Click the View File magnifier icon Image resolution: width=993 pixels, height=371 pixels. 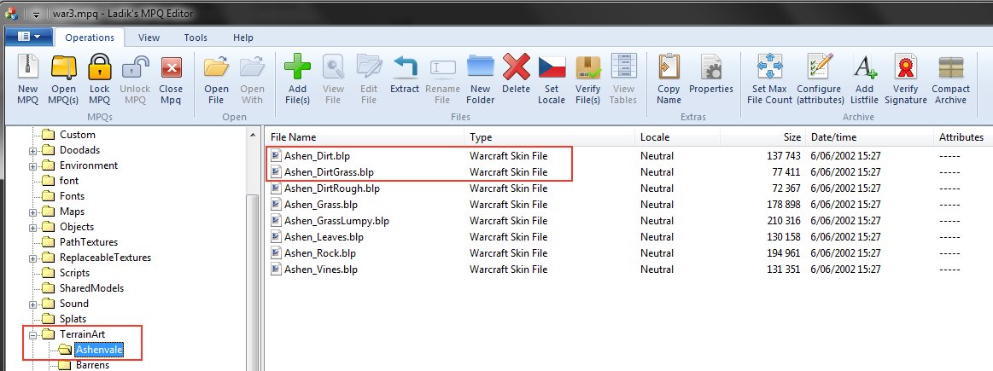tap(333, 67)
